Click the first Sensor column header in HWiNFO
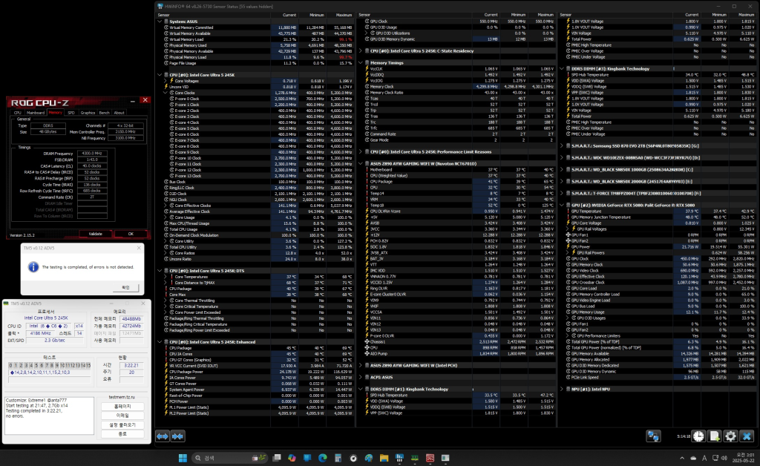760x466 pixels. [213, 15]
